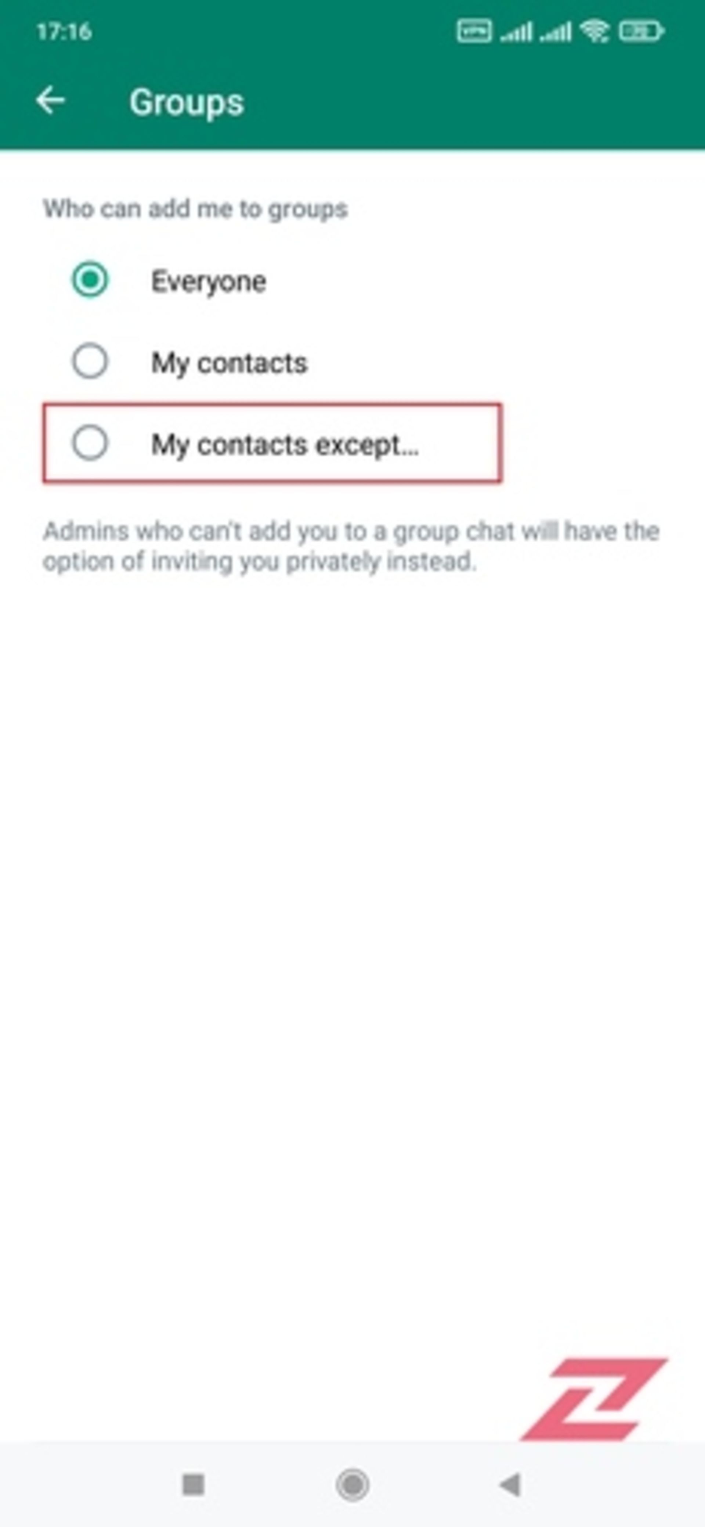Viewport: 705px width, 1527px height.
Task: Tap the VPN status icon
Action: (474, 31)
